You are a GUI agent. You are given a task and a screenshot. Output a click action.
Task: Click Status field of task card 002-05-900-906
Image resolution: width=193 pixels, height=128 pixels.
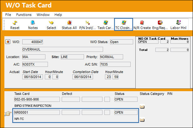click(126, 99)
